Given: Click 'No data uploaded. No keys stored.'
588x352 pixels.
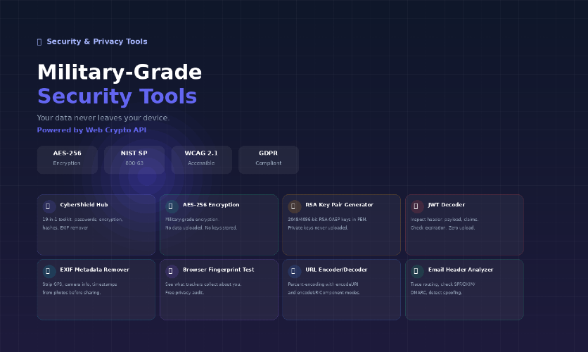Looking at the screenshot, I should coord(201,228).
